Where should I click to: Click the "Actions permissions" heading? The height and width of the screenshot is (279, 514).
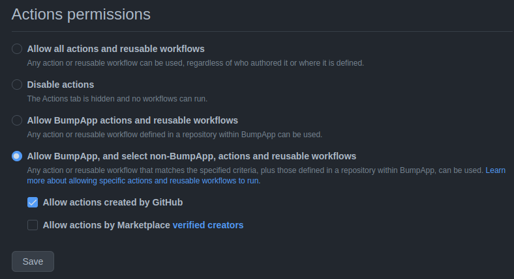point(81,14)
